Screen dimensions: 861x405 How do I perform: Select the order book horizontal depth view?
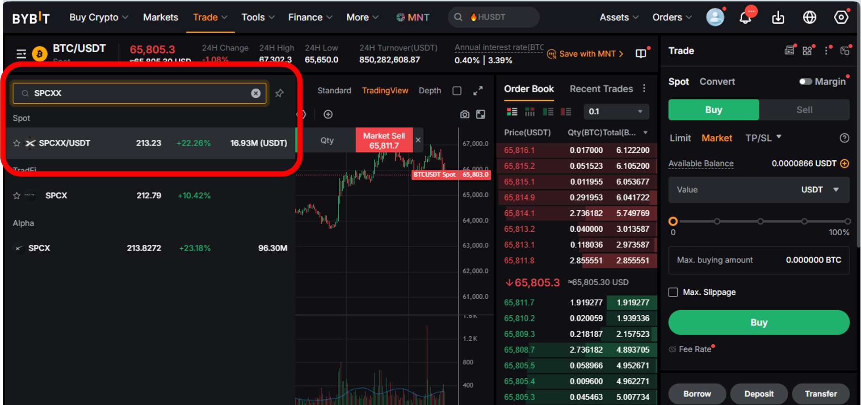pos(530,112)
